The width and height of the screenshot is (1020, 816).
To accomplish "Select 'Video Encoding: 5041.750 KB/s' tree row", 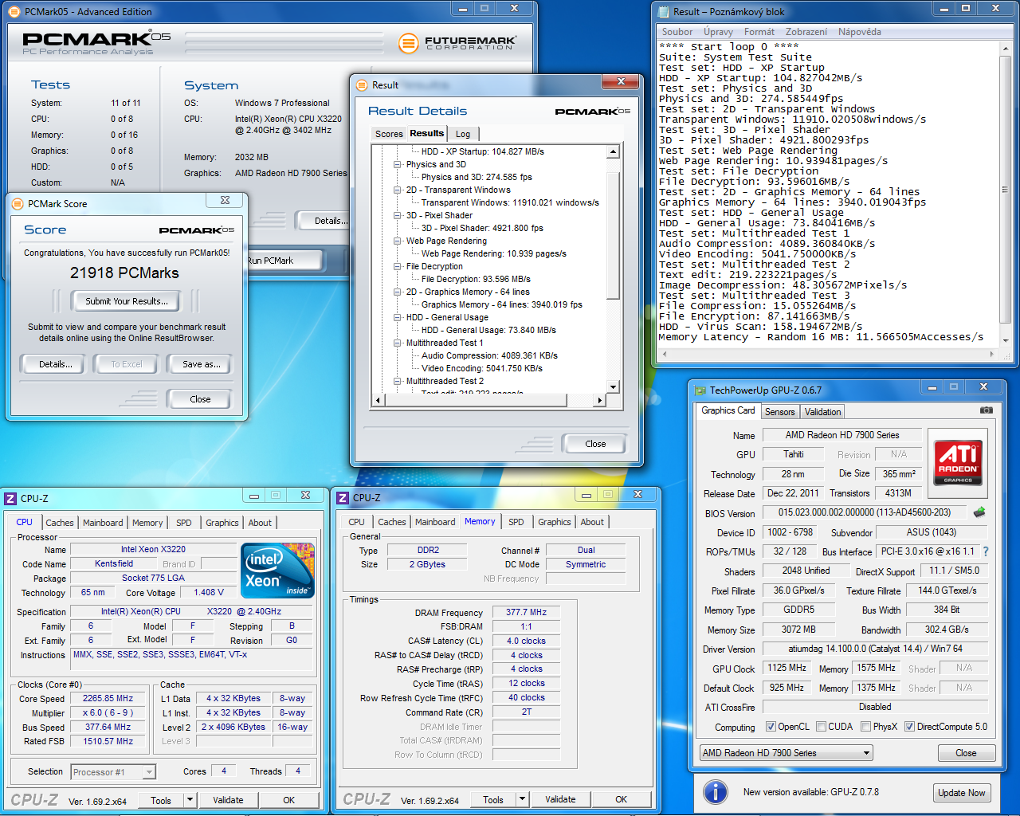I will (482, 368).
